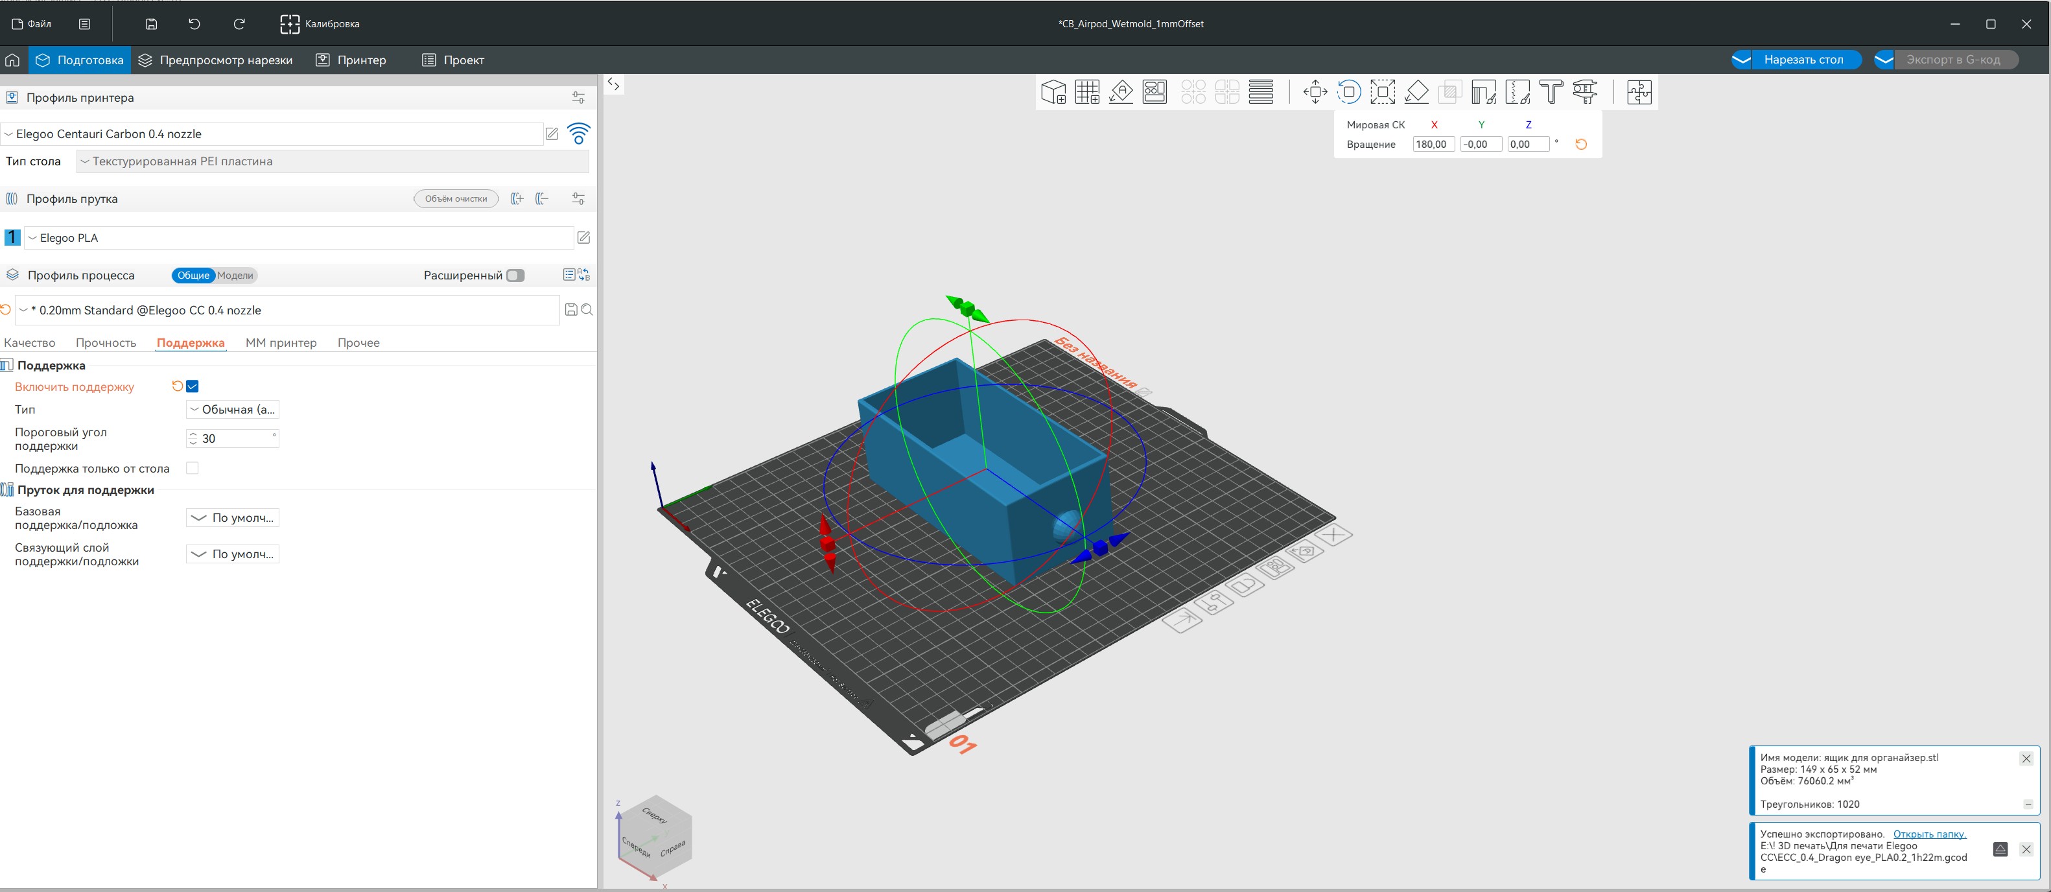Disable the Enable support checkbox
This screenshot has width=2051, height=892.
pyautogui.click(x=192, y=386)
